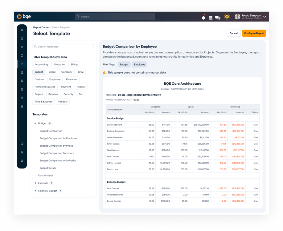Filter templates by Retainer
Image resolution: width=283 pixels, height=231 pixels.
click(53, 94)
